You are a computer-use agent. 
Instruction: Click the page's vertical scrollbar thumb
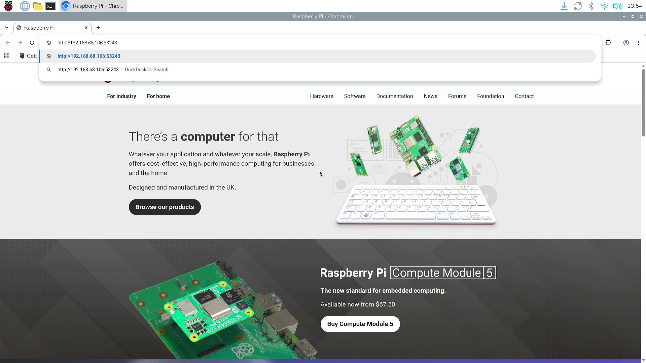643,103
